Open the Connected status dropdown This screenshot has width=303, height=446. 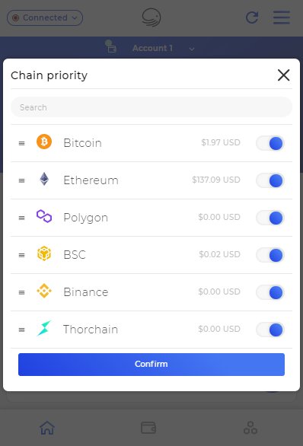pyautogui.click(x=45, y=18)
